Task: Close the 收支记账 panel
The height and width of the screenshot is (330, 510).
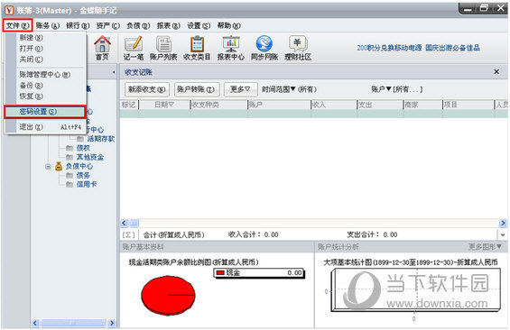Action: click(496, 72)
